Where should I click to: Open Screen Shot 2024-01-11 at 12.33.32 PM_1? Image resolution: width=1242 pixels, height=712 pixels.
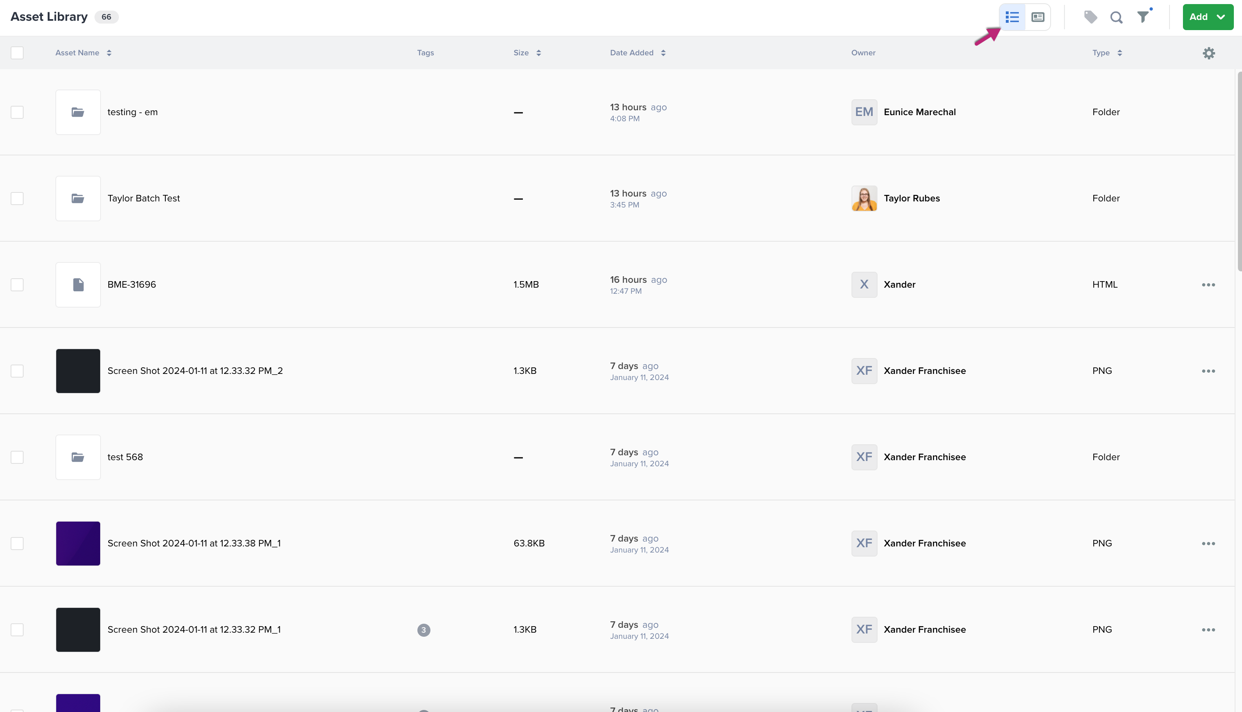click(194, 630)
